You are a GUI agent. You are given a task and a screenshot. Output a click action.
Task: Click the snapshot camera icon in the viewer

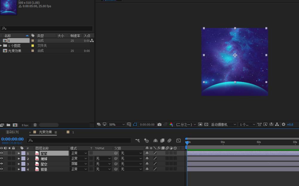coord(160,125)
